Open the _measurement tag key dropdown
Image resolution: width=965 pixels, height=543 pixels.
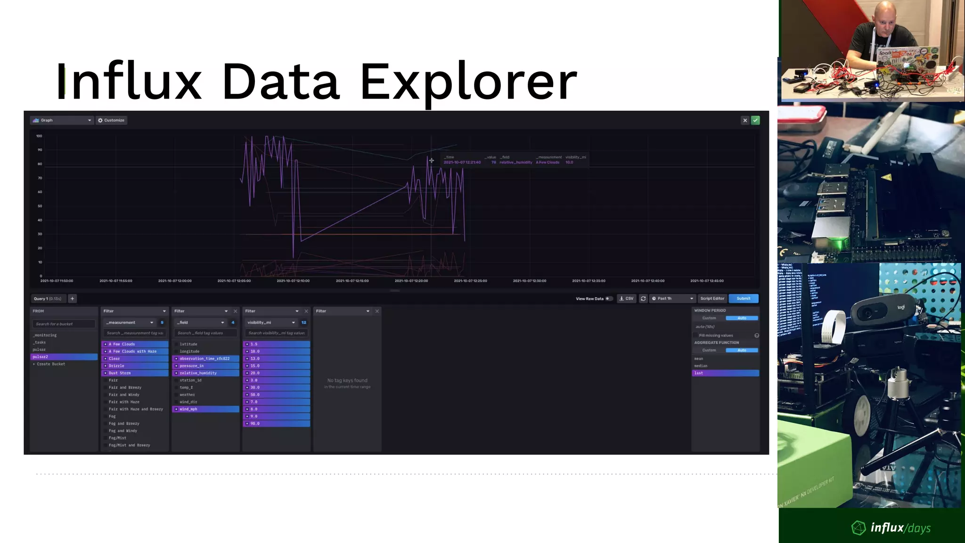130,322
